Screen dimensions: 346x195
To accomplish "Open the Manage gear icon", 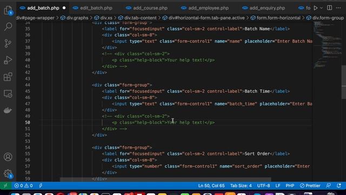I will coord(8,173).
